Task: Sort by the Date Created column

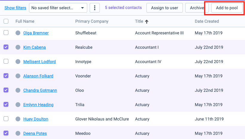Action: tap(207, 21)
